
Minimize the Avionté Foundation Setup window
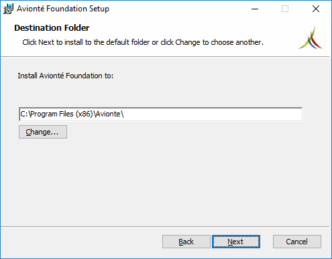(x=255, y=9)
